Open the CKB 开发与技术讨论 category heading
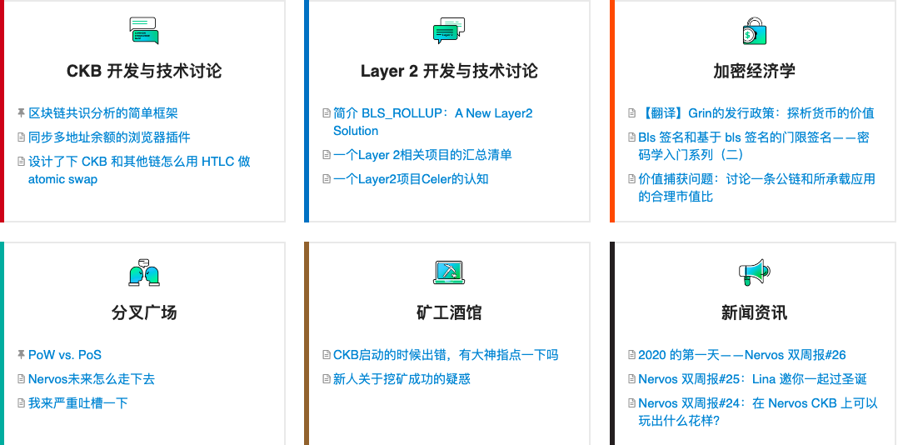 (x=144, y=71)
